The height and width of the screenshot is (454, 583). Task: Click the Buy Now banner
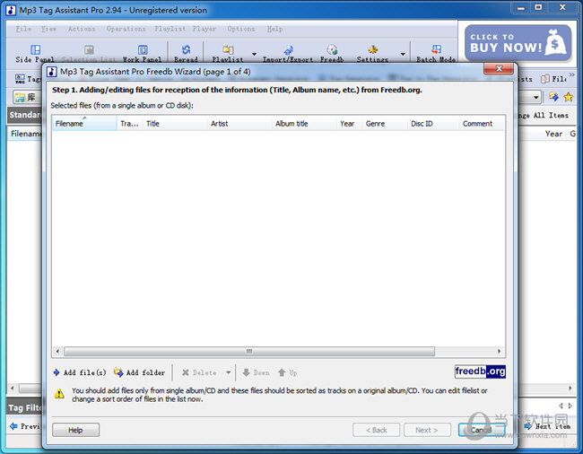(518, 43)
